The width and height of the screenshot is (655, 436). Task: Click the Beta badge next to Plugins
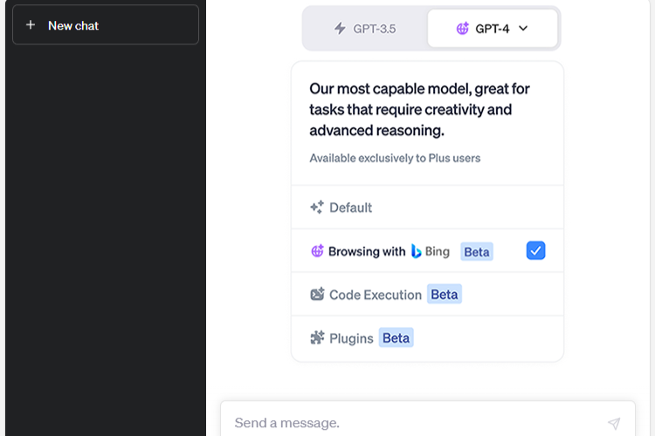(x=396, y=338)
